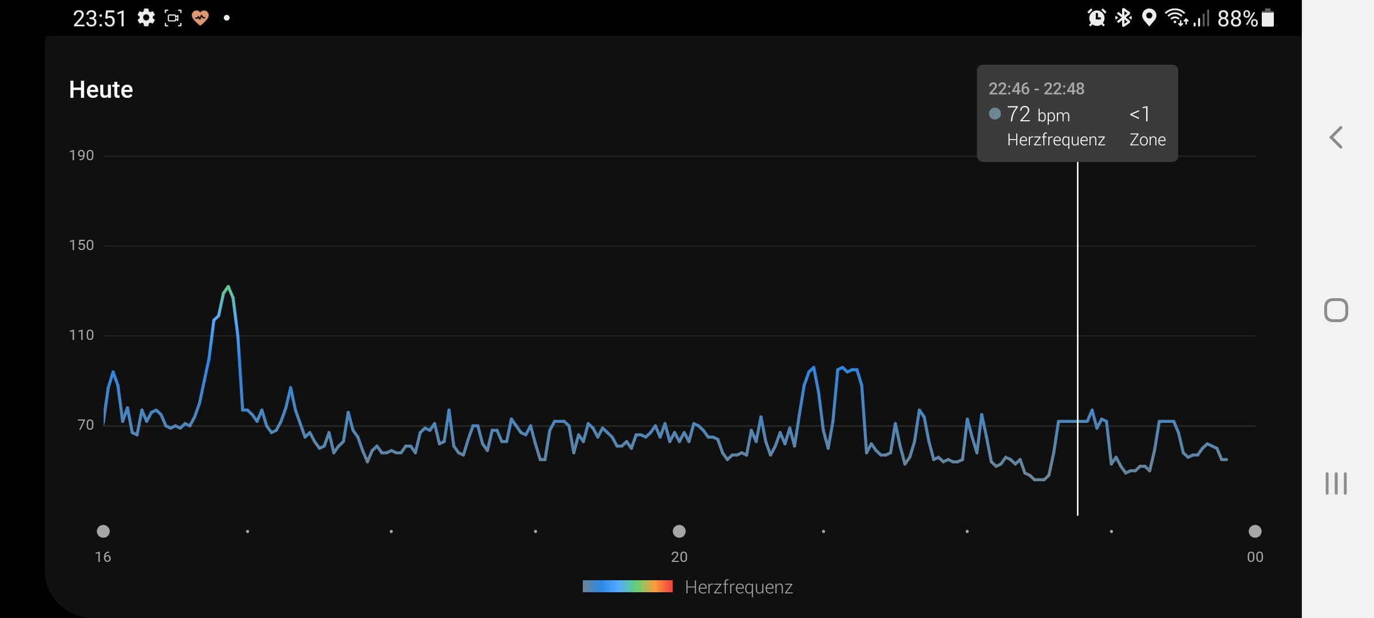Viewport: 1374px width, 618px height.
Task: Tap the settings gear status icon
Action: [x=147, y=18]
